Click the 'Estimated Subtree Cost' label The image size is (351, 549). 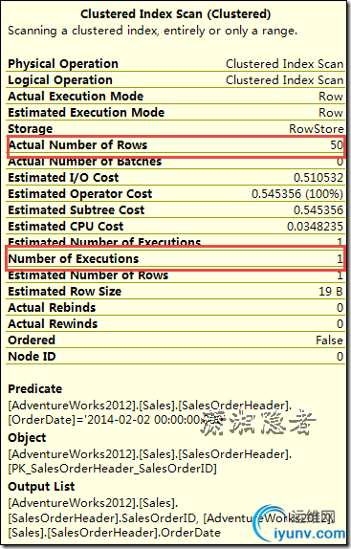(x=76, y=210)
